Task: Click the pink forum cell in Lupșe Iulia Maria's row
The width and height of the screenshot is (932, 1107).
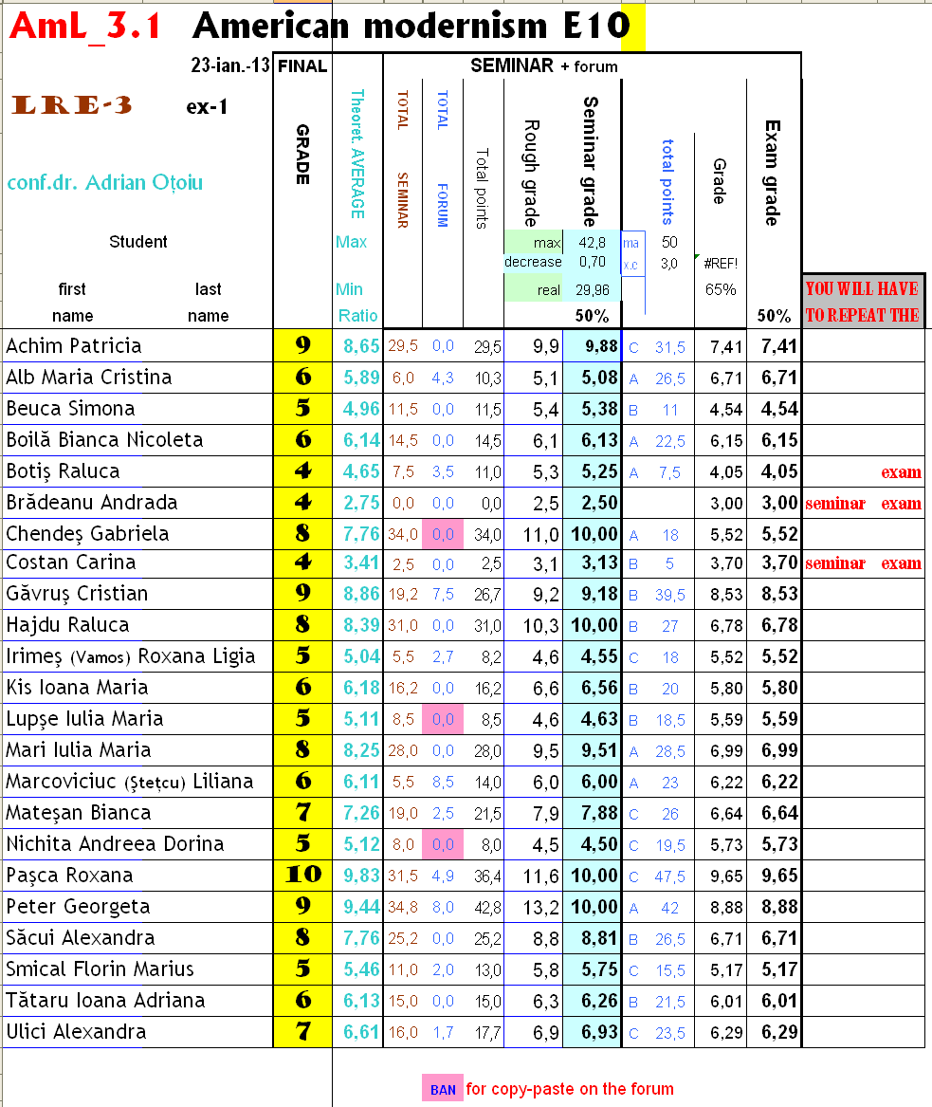Action: [x=443, y=719]
